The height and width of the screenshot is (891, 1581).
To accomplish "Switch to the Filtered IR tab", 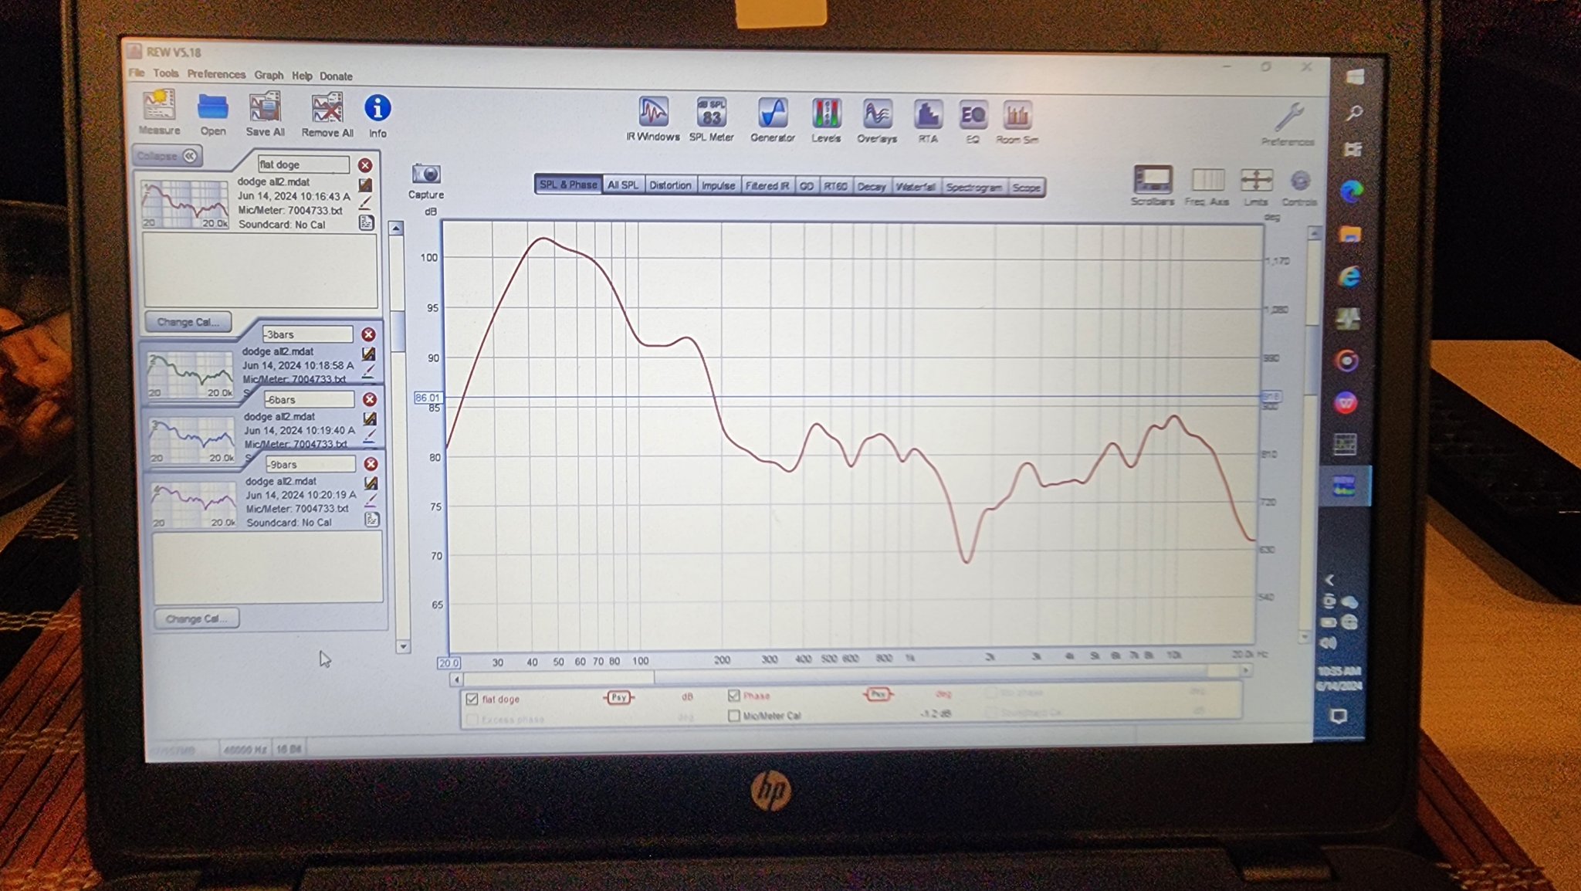I will pyautogui.click(x=767, y=186).
